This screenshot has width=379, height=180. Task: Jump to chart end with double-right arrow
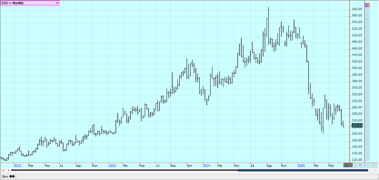(376, 170)
